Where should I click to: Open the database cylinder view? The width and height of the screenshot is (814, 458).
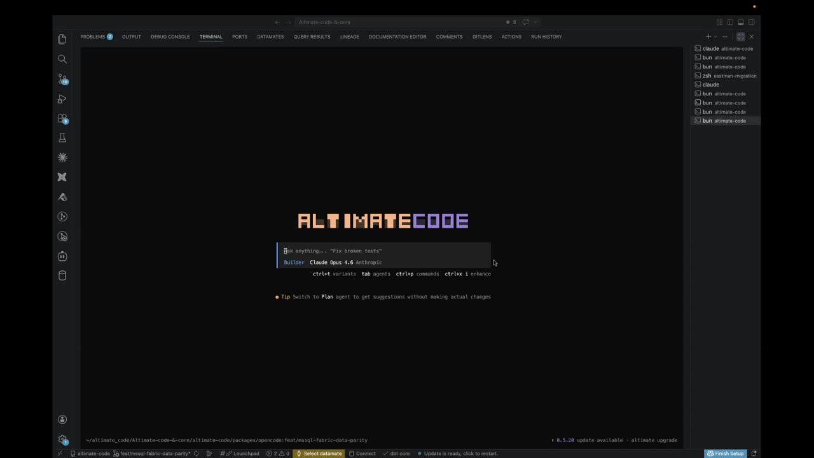[x=62, y=275]
